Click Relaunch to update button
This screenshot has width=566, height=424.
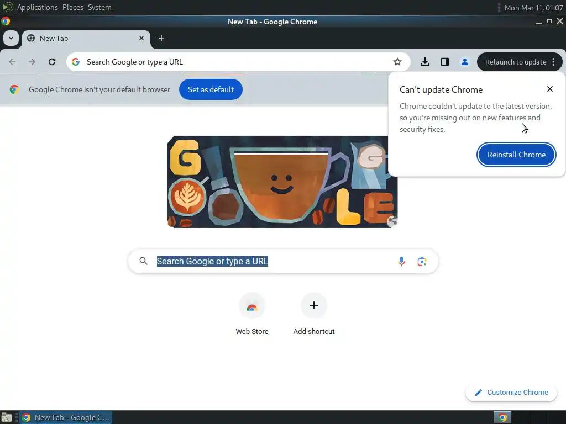516,62
